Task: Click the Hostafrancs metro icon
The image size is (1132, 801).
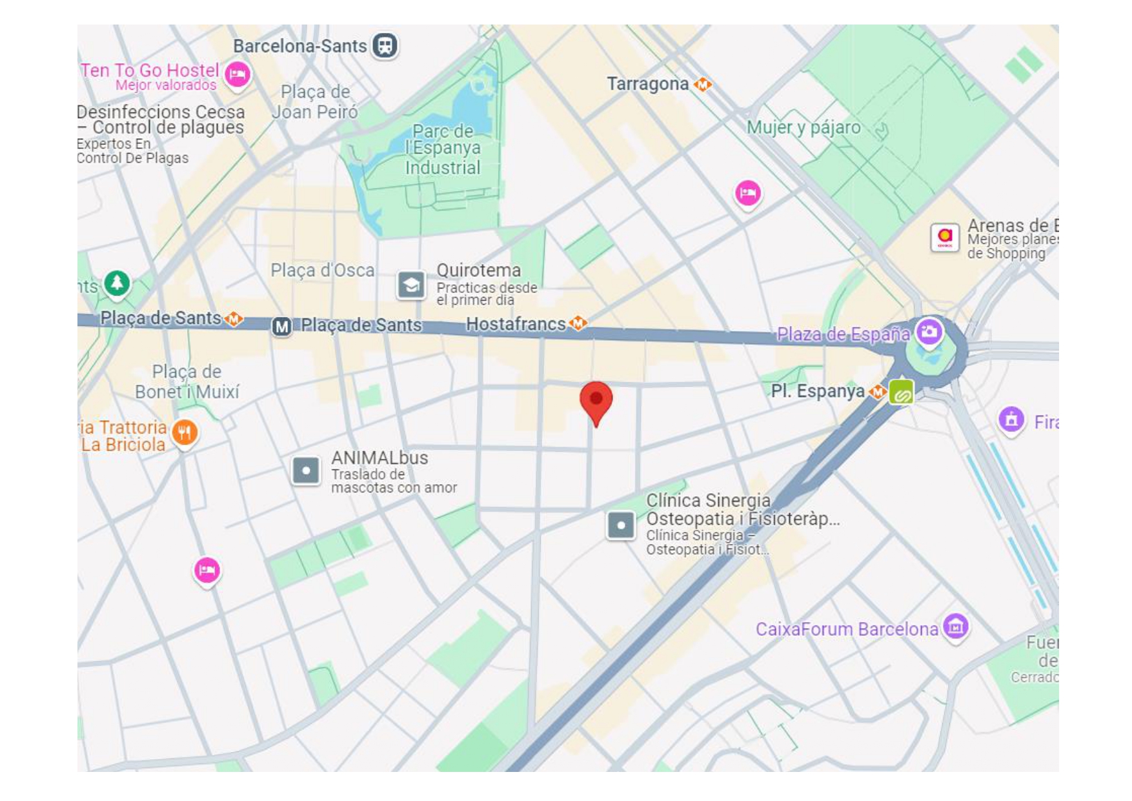Action: click(578, 323)
